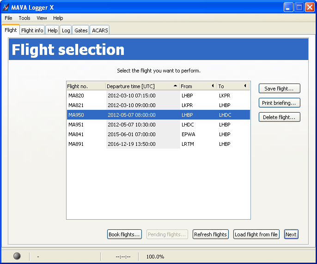The height and width of the screenshot is (264, 317).
Task: Close the MAVA Logger X window
Action: (310, 7)
